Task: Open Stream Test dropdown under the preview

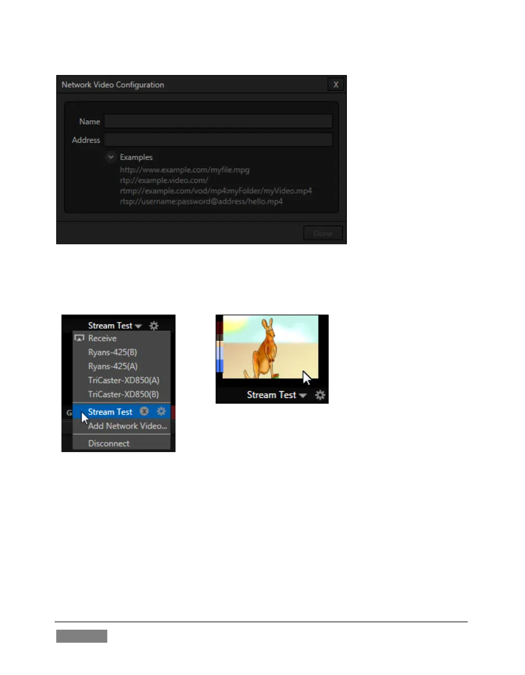Action: point(277,395)
